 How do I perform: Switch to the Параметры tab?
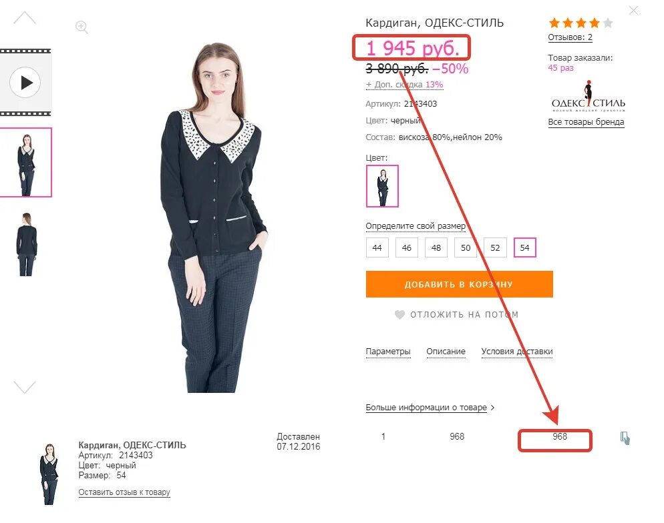pos(388,352)
